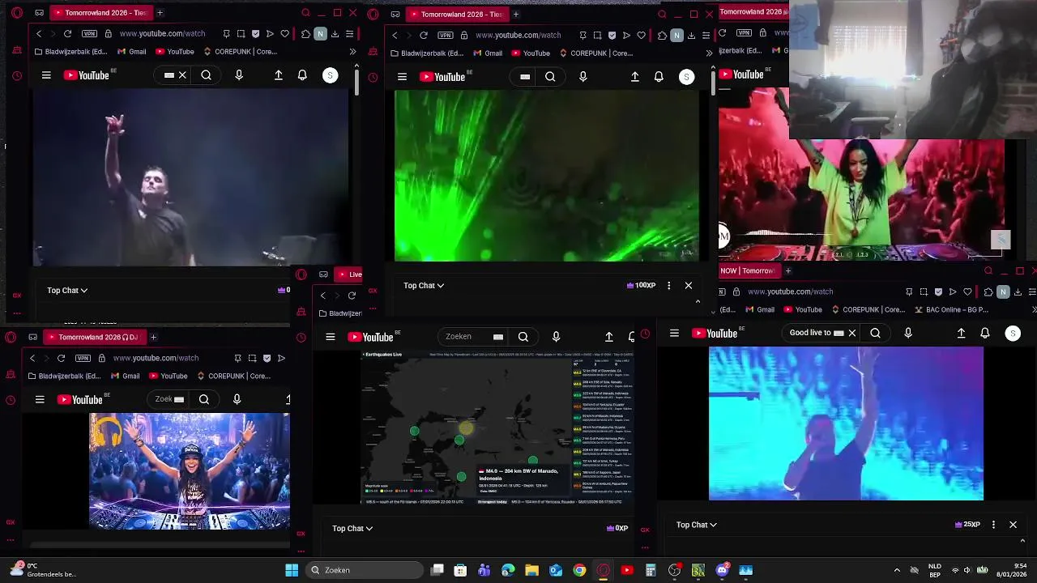The height and width of the screenshot is (583, 1037).
Task: Reload the earthquake map window page
Action: (x=352, y=296)
